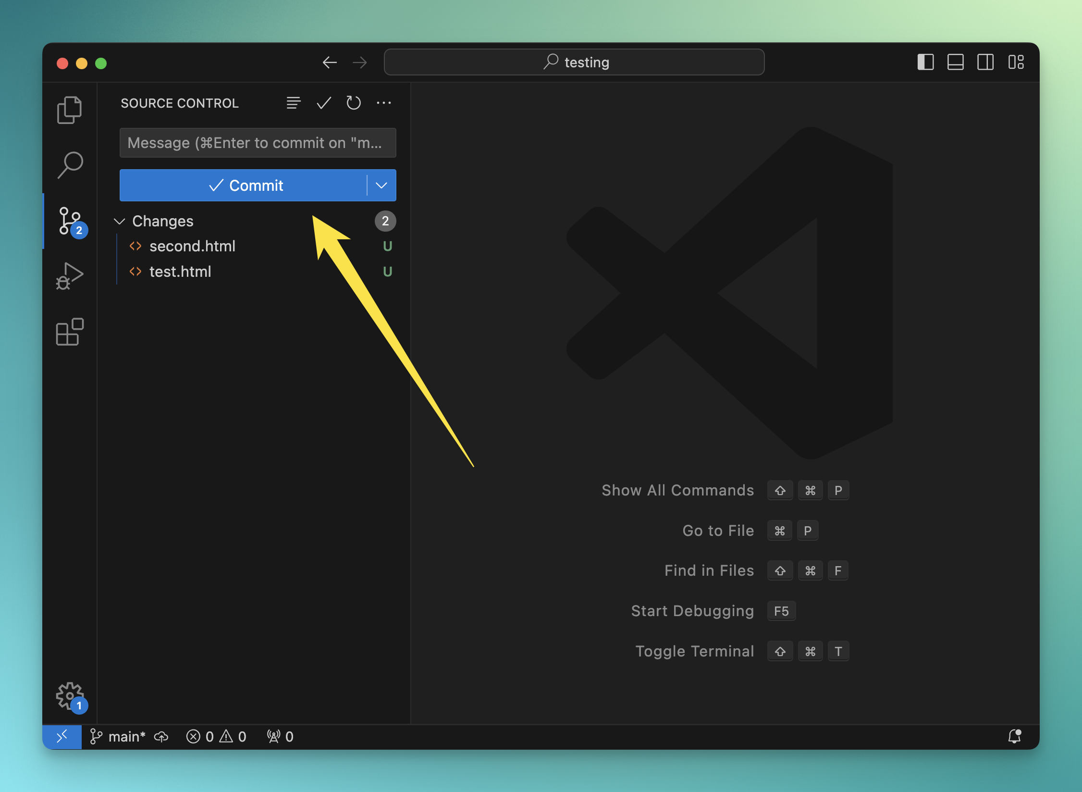
Task: Toggle the secondary side bar visibility
Action: coord(985,62)
